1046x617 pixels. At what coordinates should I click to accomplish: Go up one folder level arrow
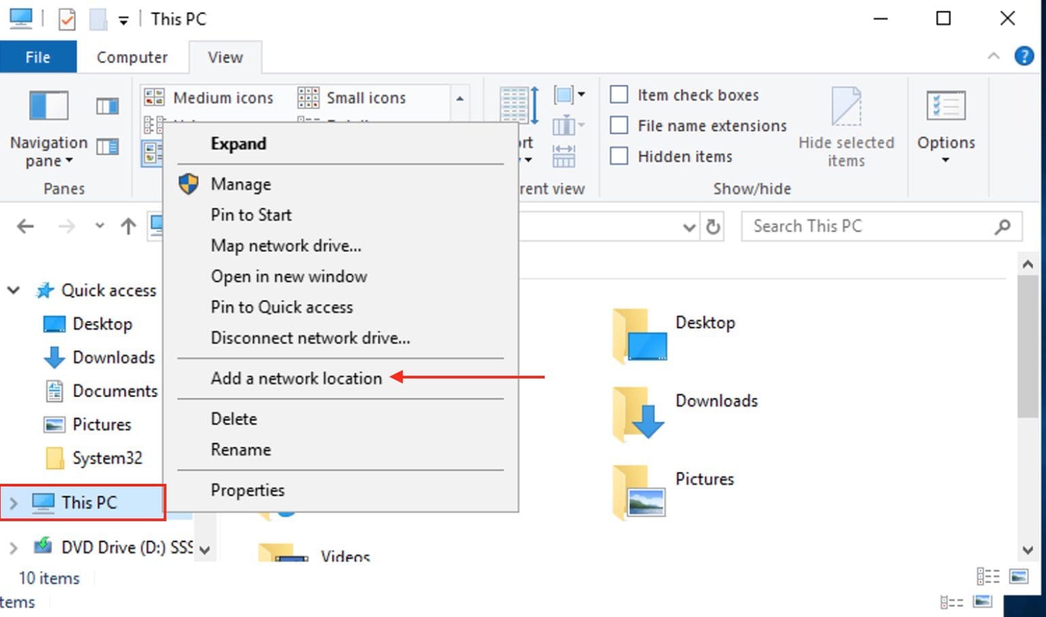pyautogui.click(x=128, y=226)
